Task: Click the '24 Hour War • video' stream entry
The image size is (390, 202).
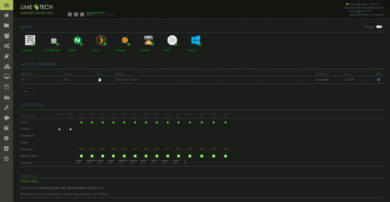Action: pyautogui.click(x=126, y=80)
